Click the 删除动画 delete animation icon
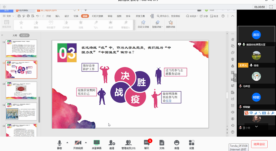The height and width of the screenshot is (151, 276). pos(171,23)
